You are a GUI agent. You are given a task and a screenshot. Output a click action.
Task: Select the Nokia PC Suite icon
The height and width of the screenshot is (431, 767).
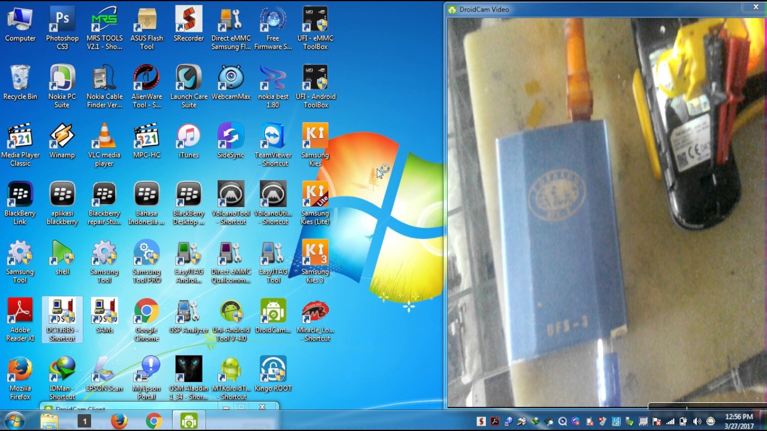(62, 87)
